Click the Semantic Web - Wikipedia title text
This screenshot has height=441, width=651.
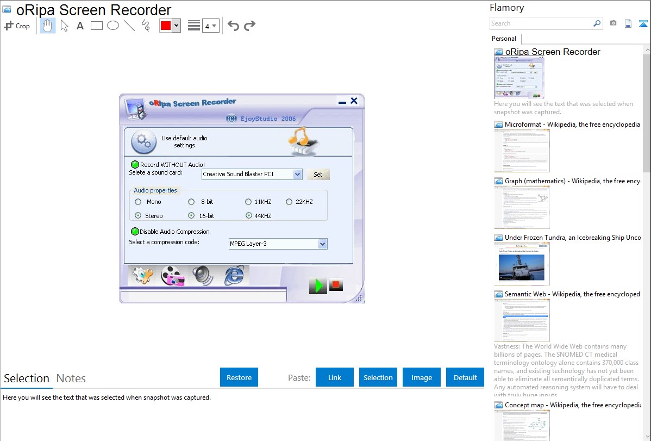(572, 294)
